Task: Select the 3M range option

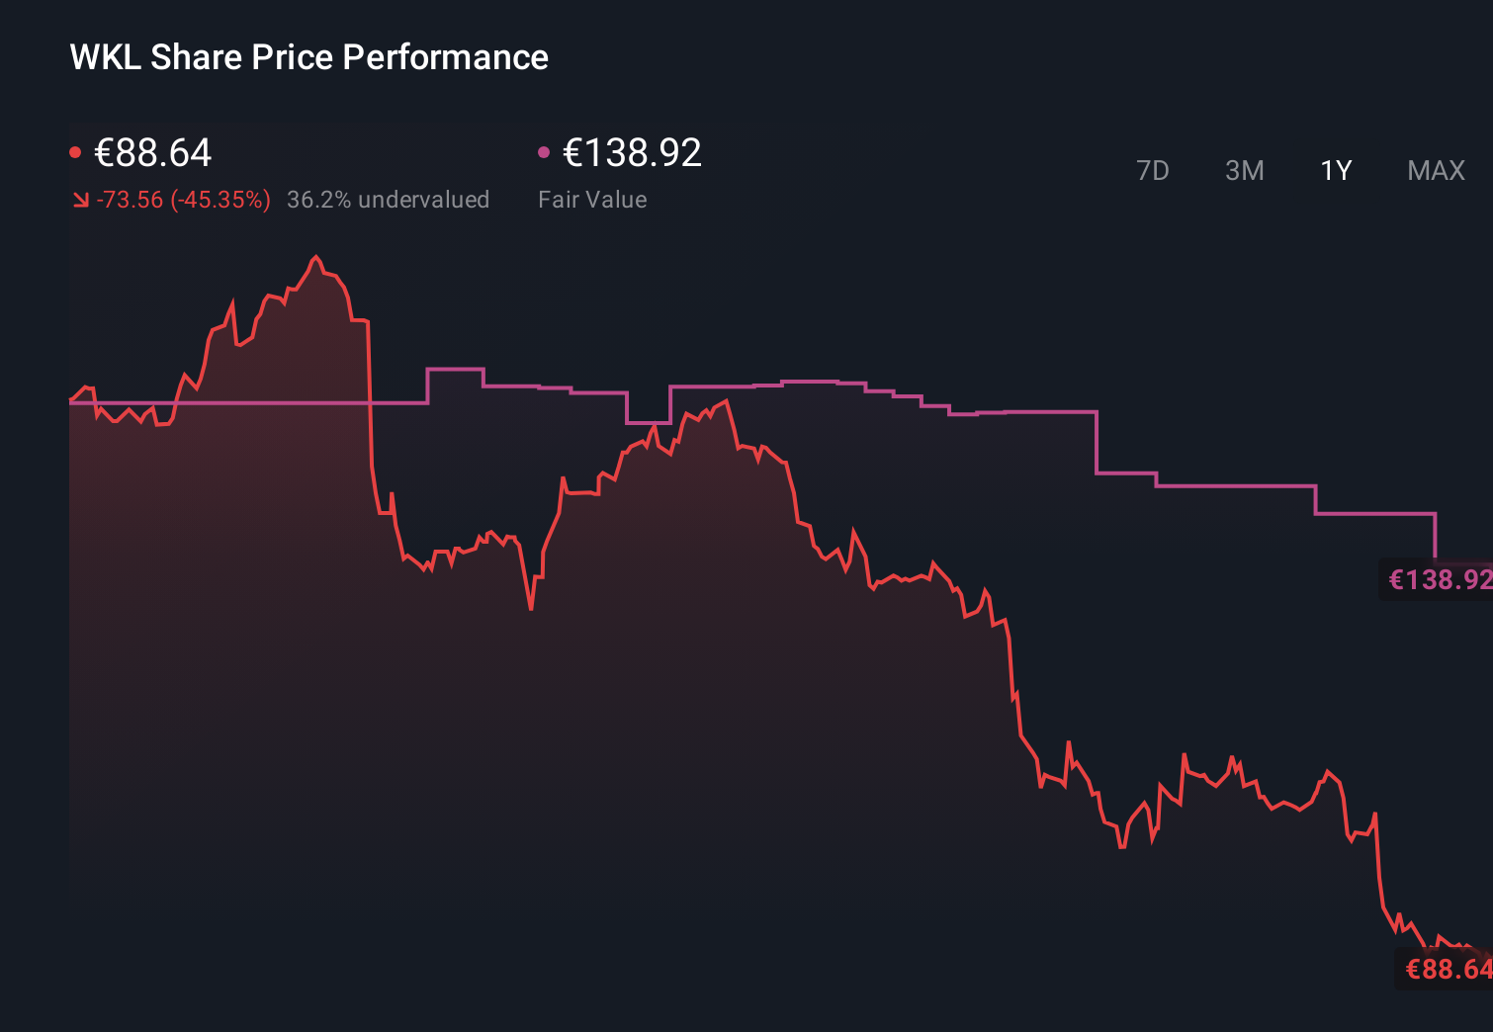Action: click(1245, 170)
